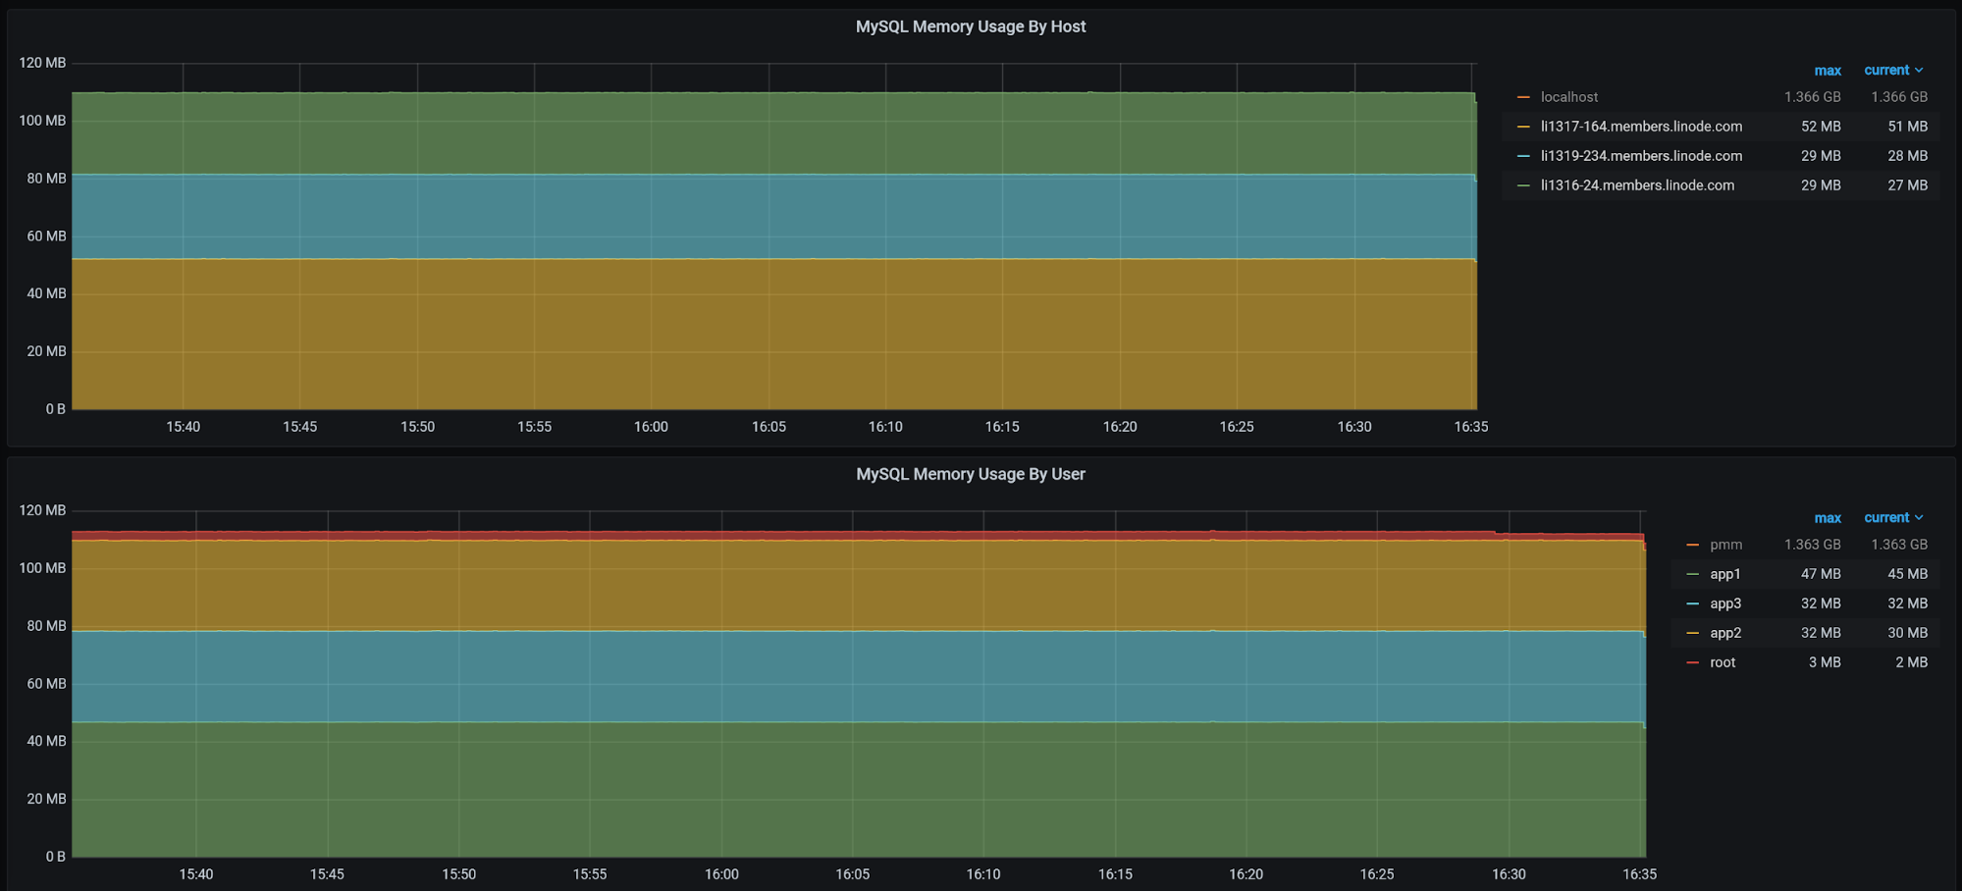Toggle the localhost series in the host legend
Viewport: 1962px width, 892px height.
(1568, 97)
